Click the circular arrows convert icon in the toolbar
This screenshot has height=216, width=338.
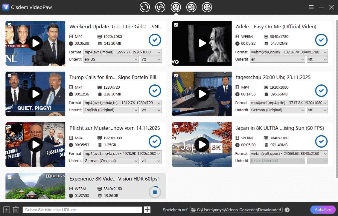coord(145,7)
